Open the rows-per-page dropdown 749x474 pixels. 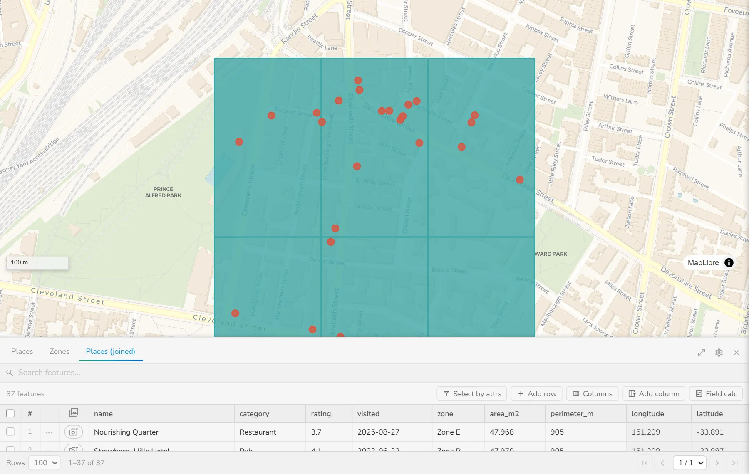(x=45, y=463)
